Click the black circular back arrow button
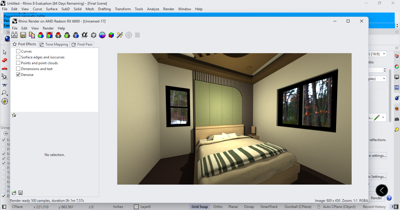Viewport: 400px width, 210px height. pyautogui.click(x=382, y=190)
